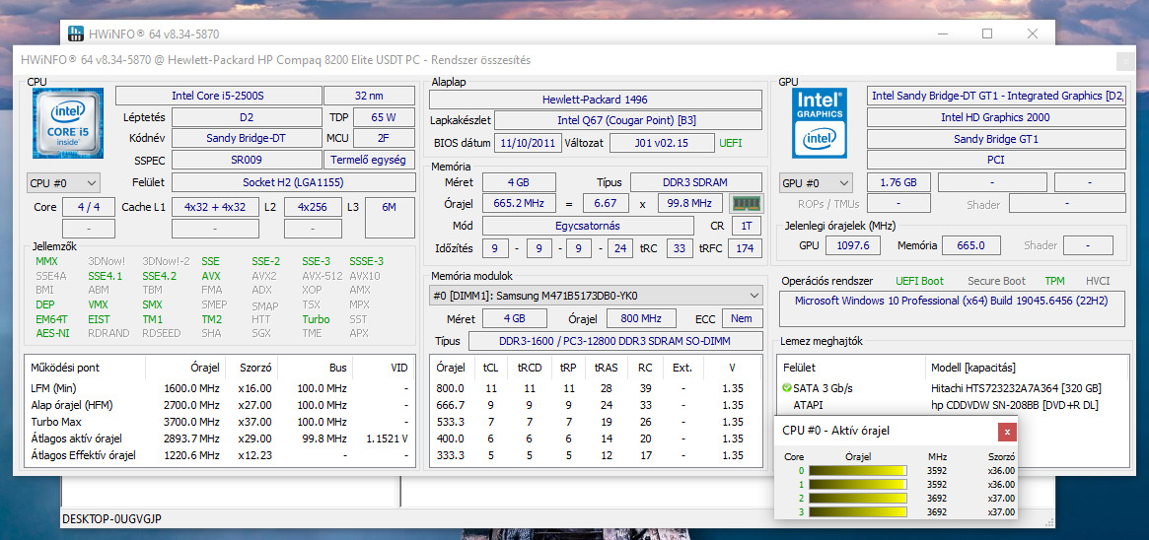Click the Core 3 clock bar
1149x540 pixels.
click(857, 512)
